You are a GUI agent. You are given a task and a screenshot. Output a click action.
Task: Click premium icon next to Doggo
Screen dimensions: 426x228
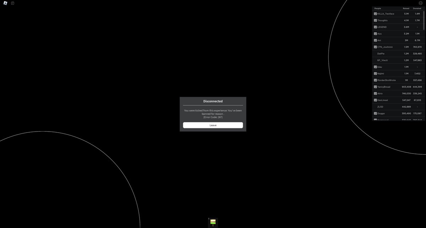[375, 113]
